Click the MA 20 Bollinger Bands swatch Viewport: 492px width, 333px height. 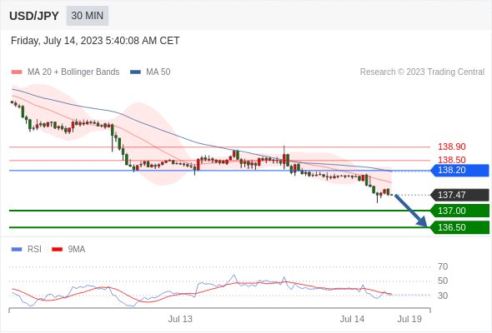pos(17,72)
